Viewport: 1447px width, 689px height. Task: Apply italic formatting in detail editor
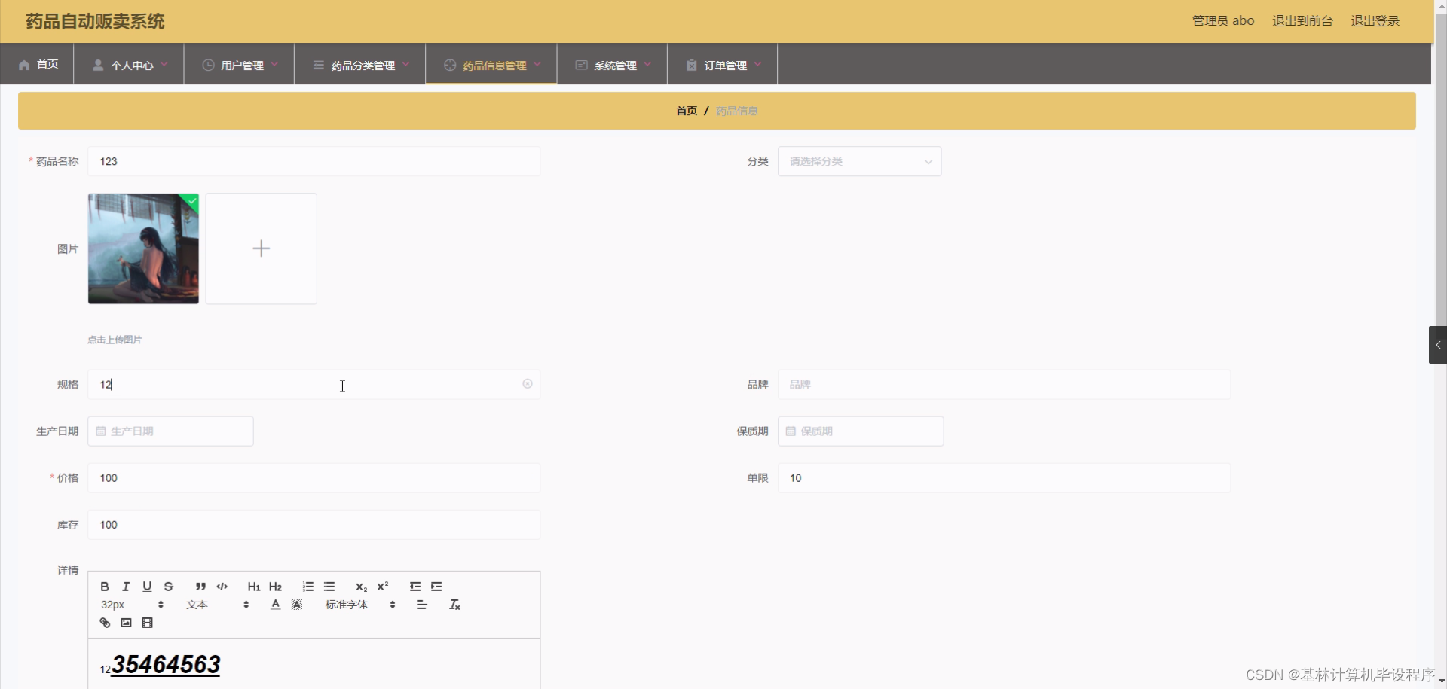click(126, 587)
